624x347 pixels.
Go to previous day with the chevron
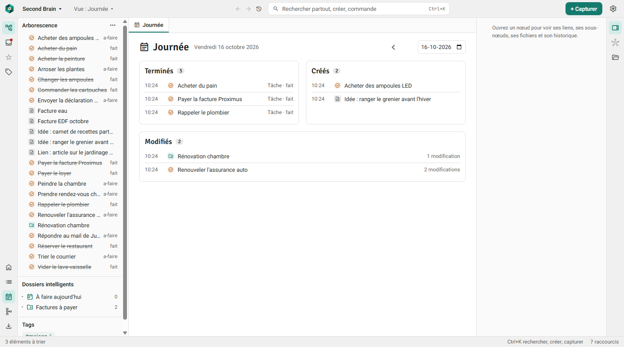tap(393, 47)
